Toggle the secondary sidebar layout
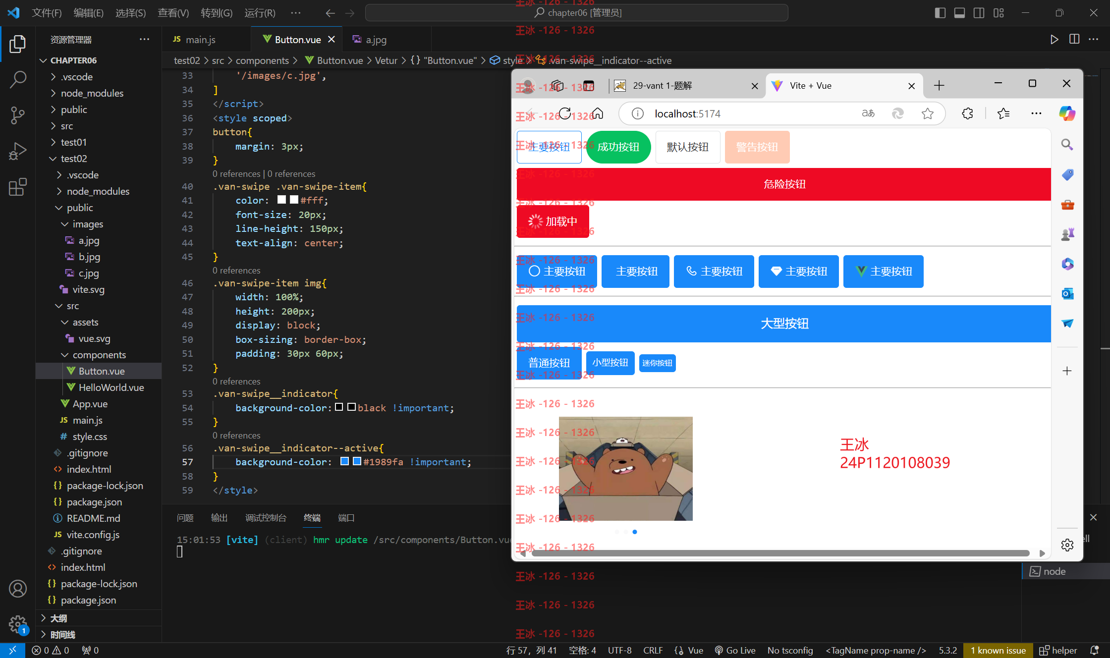This screenshot has height=658, width=1110. (x=979, y=13)
